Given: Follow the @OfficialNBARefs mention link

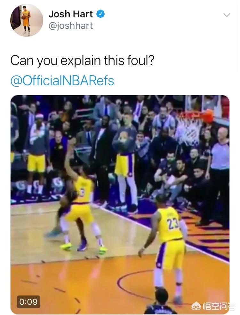Looking at the screenshot, I should click(62, 81).
